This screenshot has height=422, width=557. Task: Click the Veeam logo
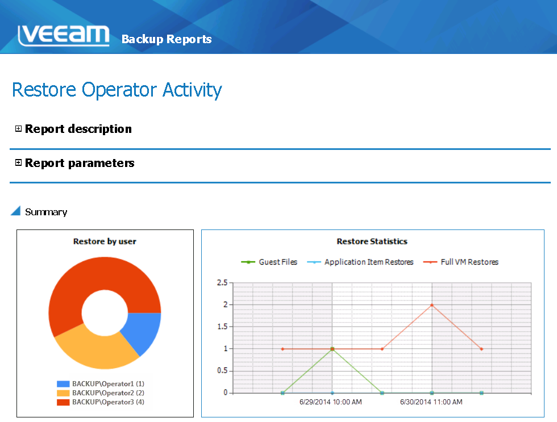[64, 35]
